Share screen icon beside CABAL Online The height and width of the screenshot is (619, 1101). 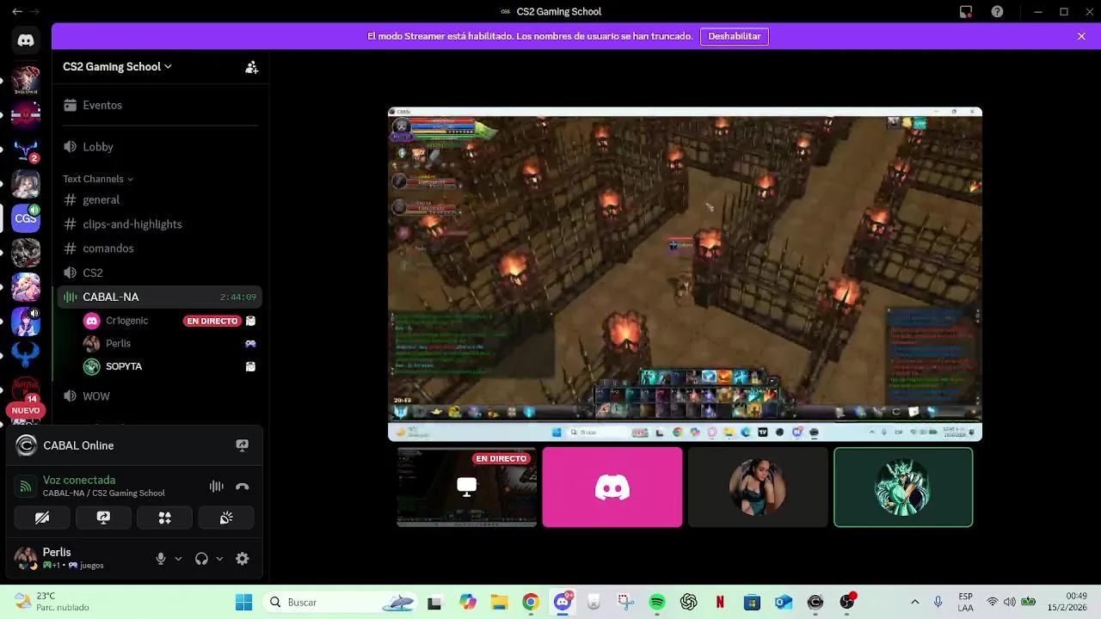click(243, 445)
